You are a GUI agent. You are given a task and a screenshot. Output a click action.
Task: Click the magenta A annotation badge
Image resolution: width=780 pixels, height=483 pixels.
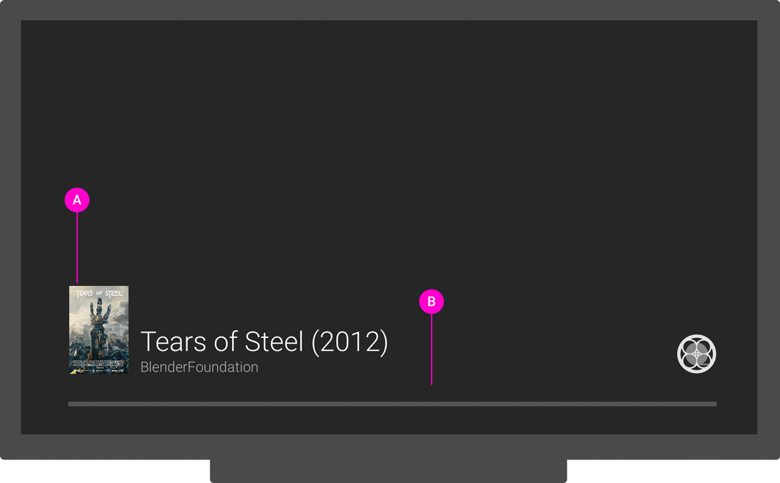pyautogui.click(x=77, y=200)
